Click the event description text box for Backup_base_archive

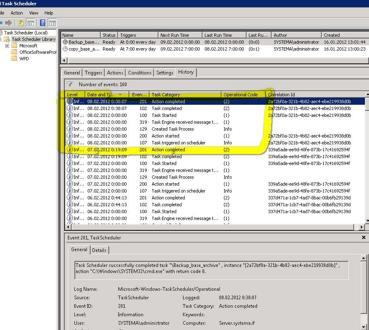point(211,270)
